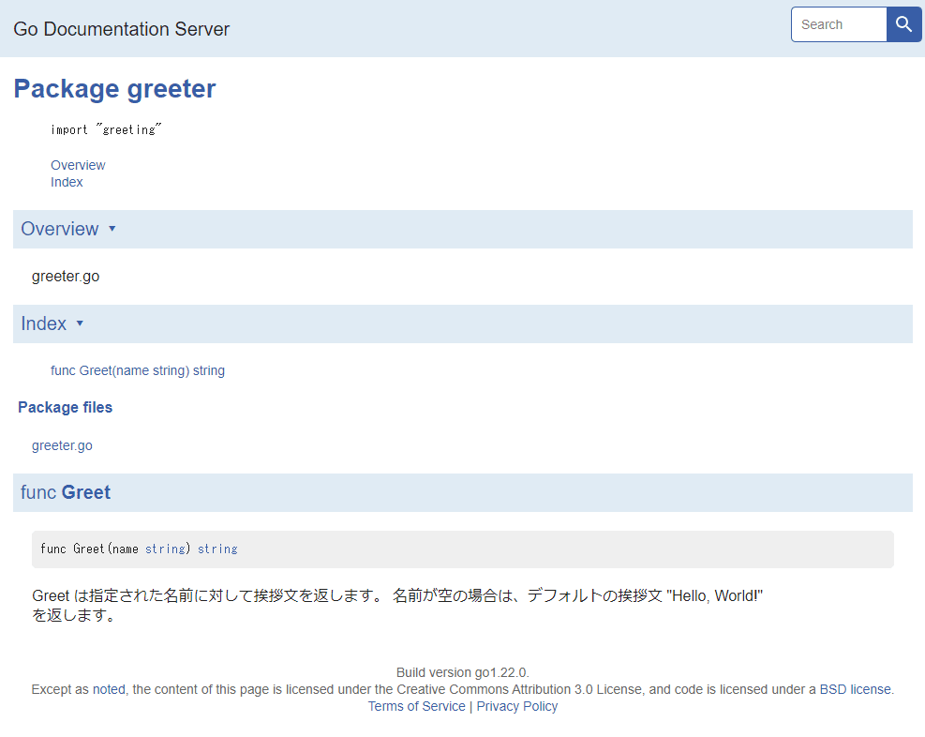Click the magnifying glass search button
The width and height of the screenshot is (925, 737).
[903, 24]
